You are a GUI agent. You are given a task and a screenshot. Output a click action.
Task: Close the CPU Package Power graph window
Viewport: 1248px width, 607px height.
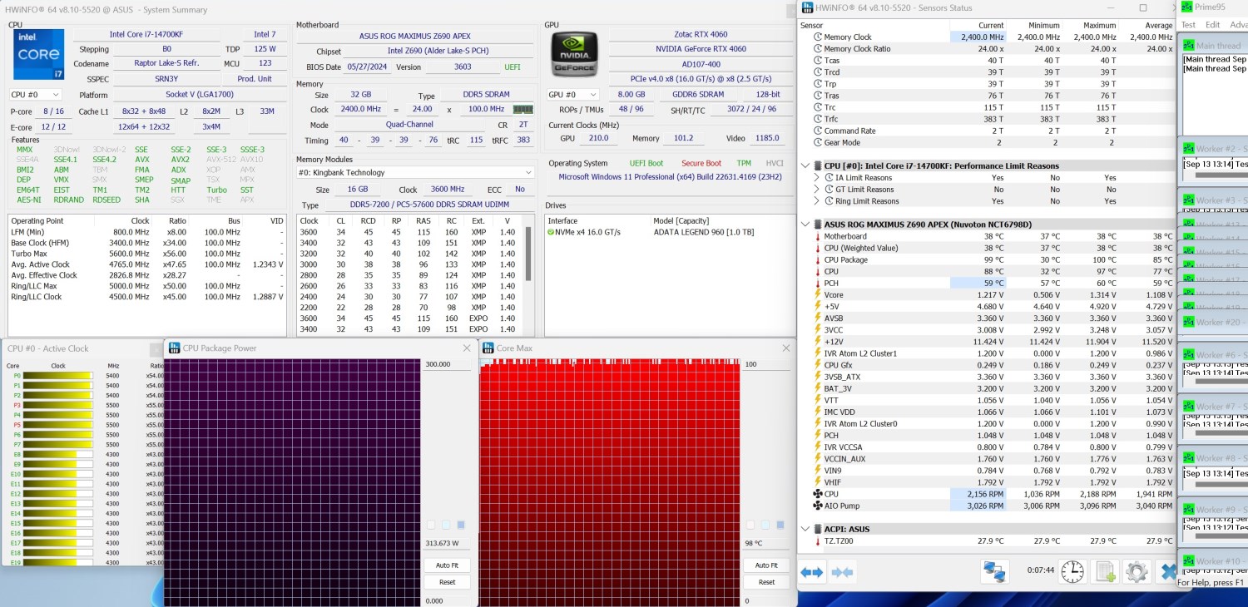click(x=467, y=348)
